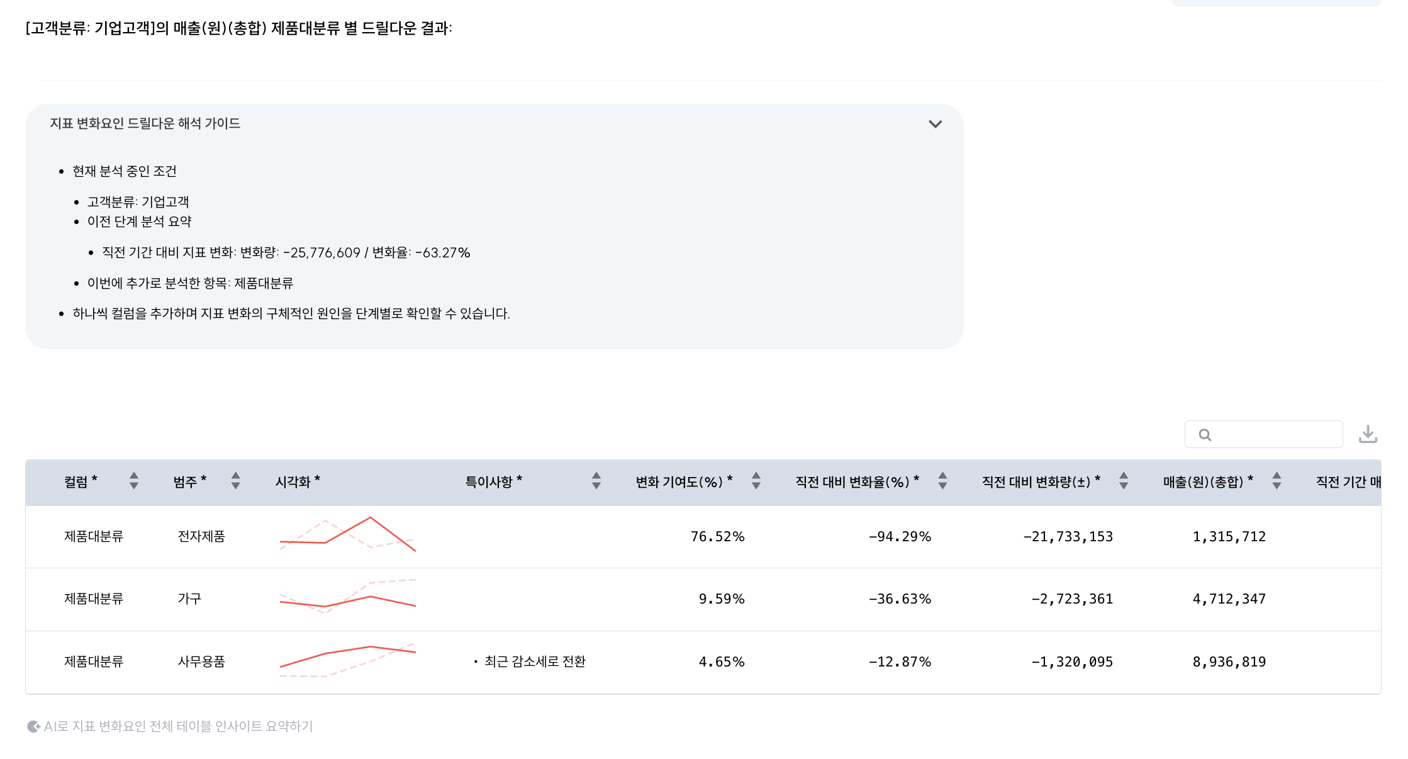Open the 가구 trend sparkline
1408x759 pixels.
(x=348, y=597)
